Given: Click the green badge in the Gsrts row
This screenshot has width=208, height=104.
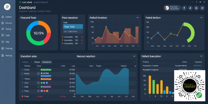Looking at the screenshot, I should 46,70.
